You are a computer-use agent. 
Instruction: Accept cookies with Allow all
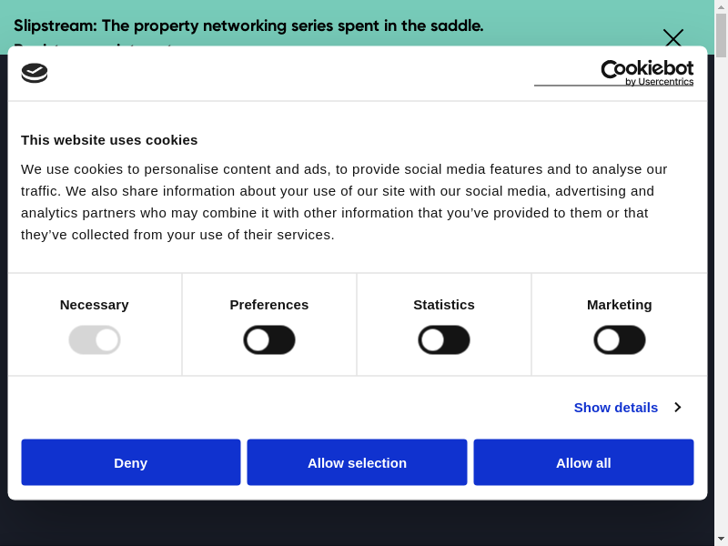coord(583,462)
